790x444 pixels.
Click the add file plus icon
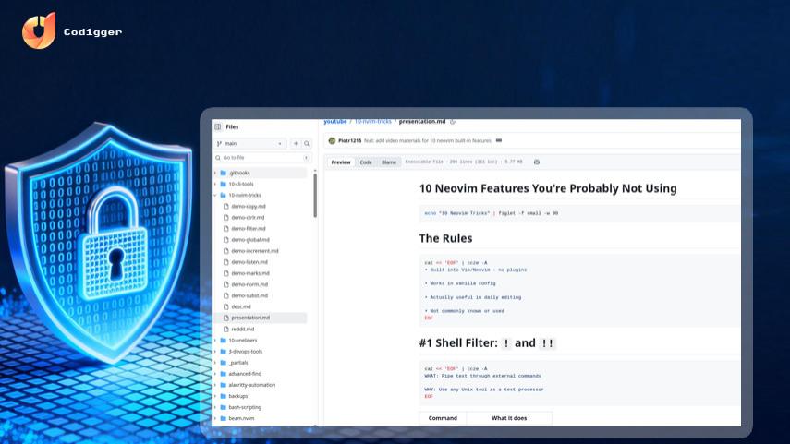[296, 143]
